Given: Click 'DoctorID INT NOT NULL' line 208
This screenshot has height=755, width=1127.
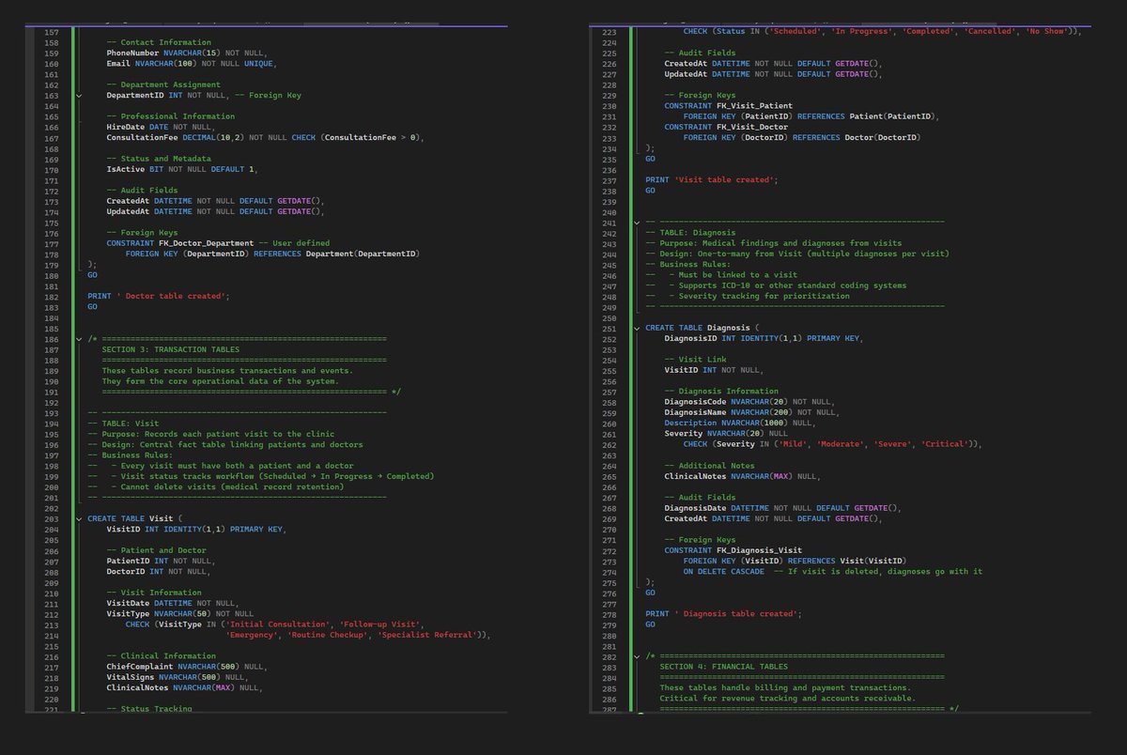Looking at the screenshot, I should click(x=159, y=571).
